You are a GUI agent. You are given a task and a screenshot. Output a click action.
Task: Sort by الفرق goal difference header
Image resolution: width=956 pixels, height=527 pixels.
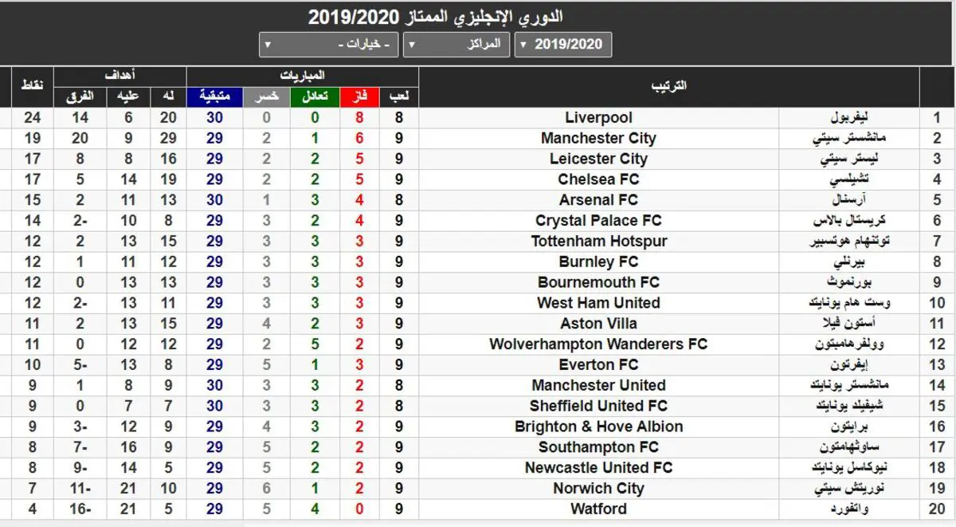(80, 97)
